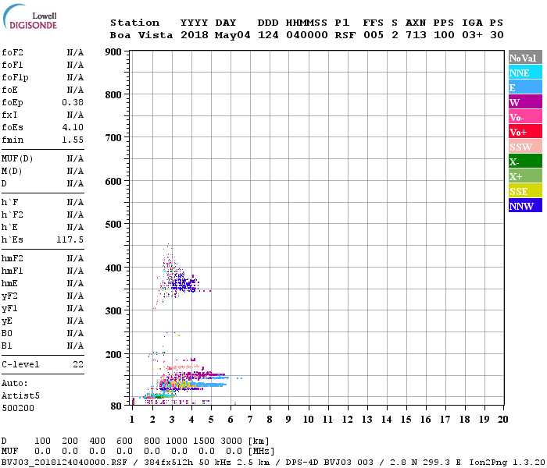Click the time value 040000
The width and height of the screenshot is (547, 468).
(307, 35)
